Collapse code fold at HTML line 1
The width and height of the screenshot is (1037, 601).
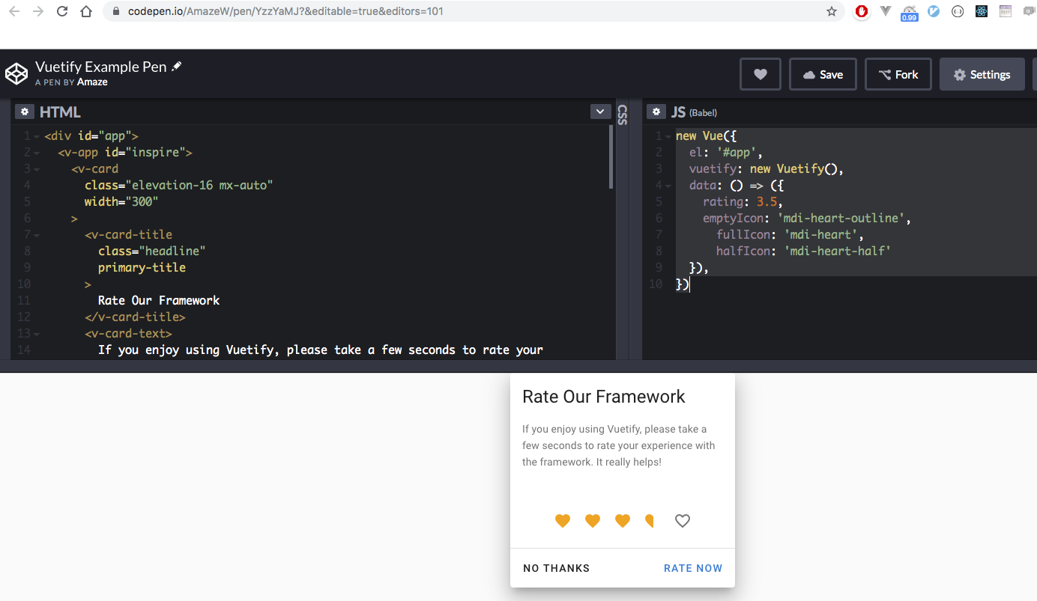37,136
